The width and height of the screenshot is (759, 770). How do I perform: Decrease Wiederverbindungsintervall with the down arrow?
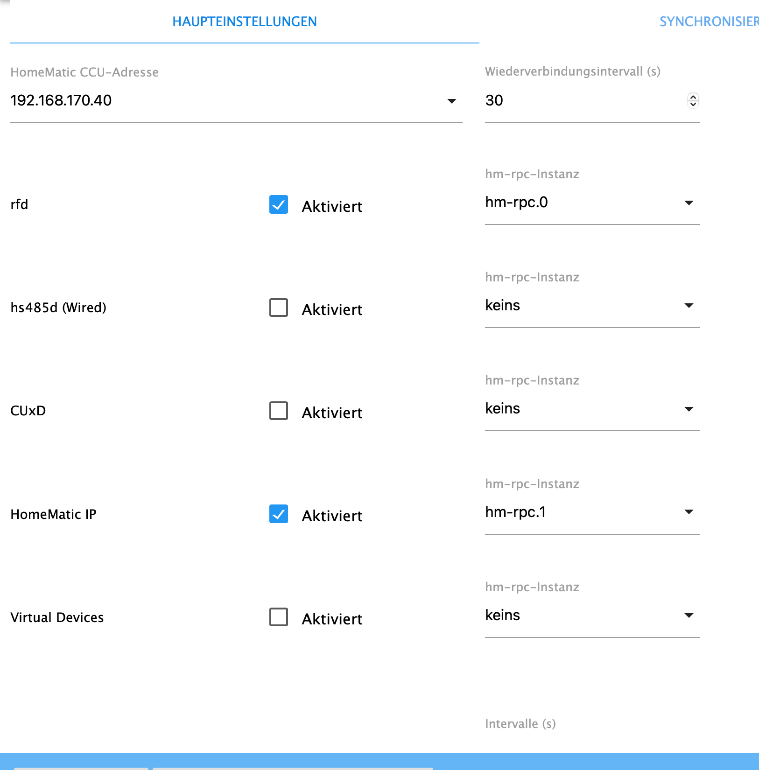(693, 105)
